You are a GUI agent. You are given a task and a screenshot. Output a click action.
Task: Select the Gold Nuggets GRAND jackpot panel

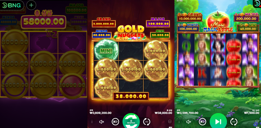tap(104, 22)
